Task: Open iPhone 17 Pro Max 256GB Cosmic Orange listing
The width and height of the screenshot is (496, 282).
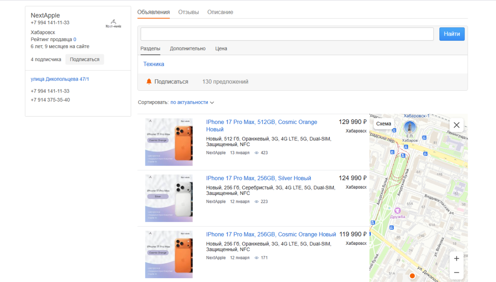Action: (271, 234)
